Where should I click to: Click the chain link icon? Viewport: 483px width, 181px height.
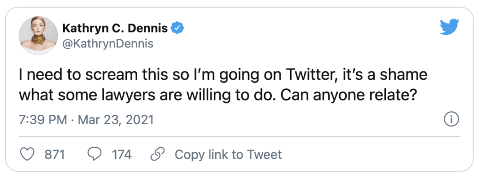(158, 154)
